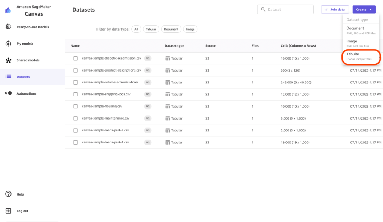This screenshot has height=222, width=383.
Task: Choose Image in Dataset type menu
Action: [x=361, y=43]
